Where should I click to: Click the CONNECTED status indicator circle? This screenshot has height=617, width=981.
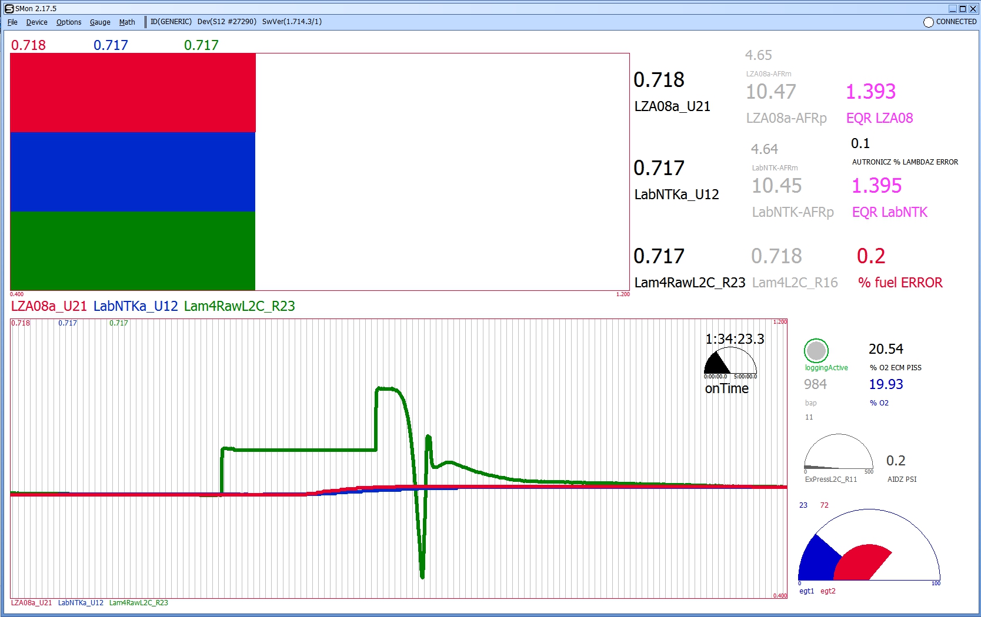click(928, 22)
